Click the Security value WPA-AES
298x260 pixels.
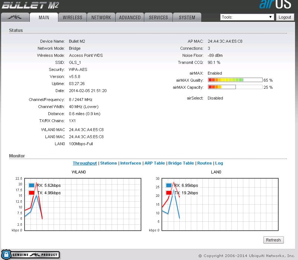[78, 69]
